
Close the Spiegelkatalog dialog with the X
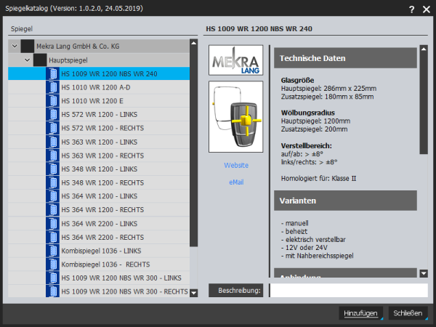427,9
